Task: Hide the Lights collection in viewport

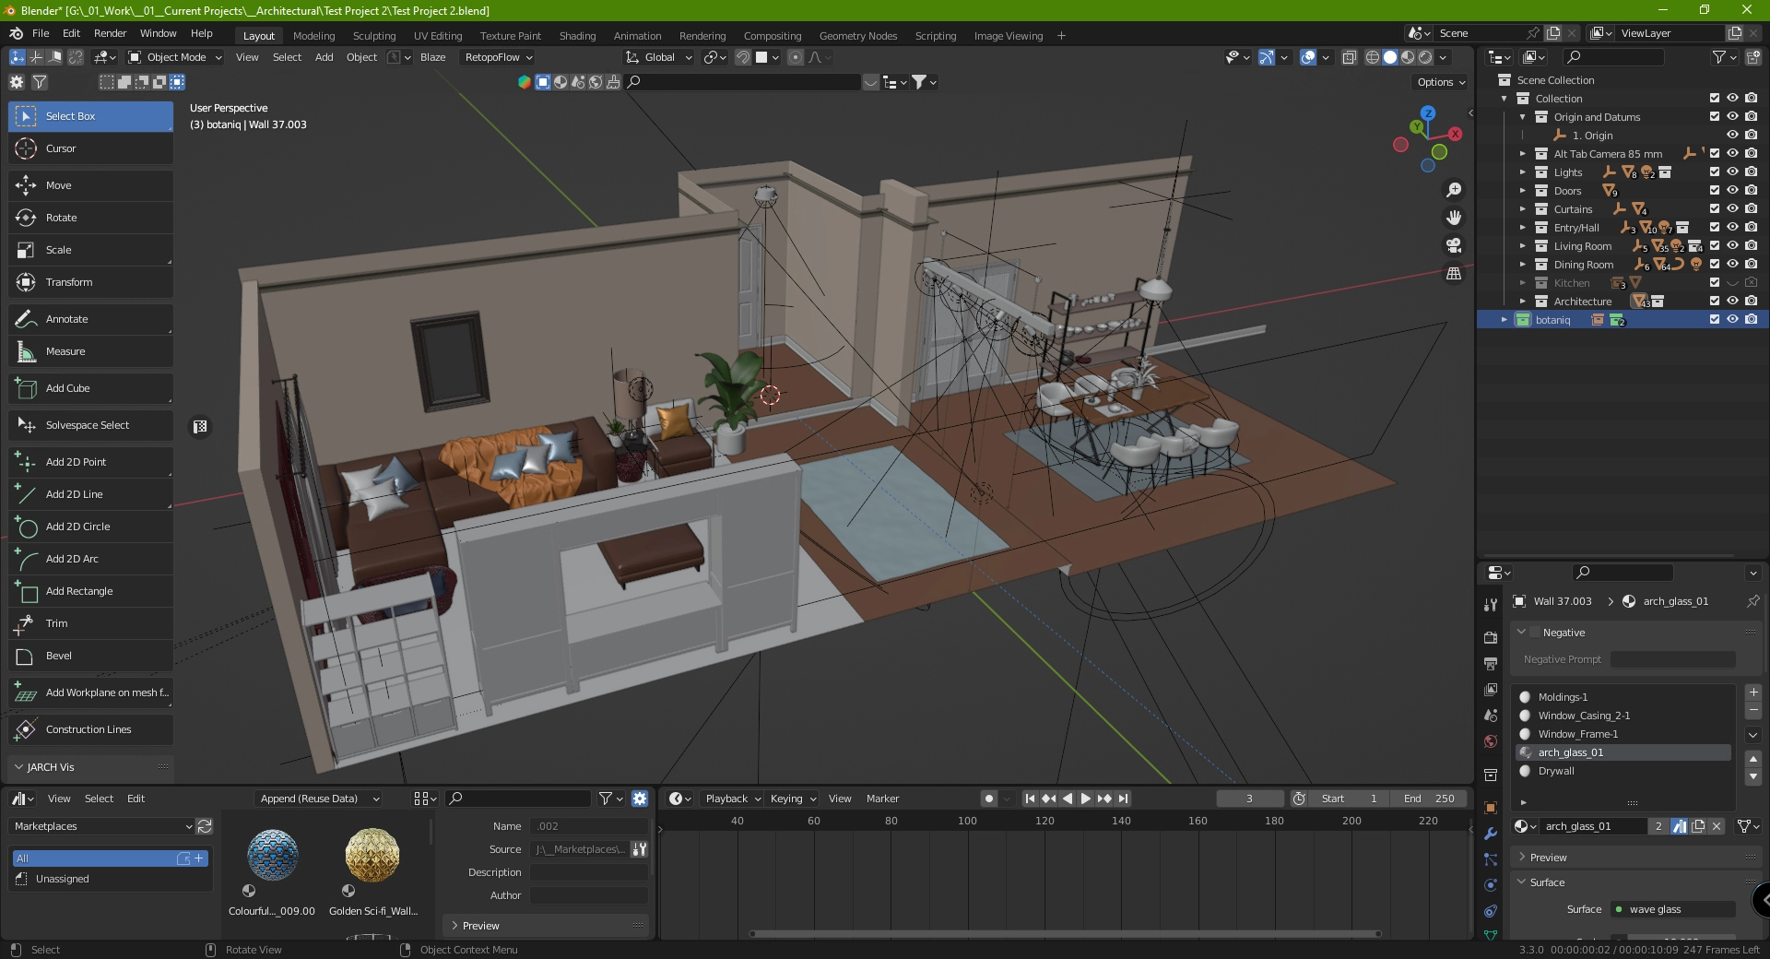Action: pos(1732,172)
